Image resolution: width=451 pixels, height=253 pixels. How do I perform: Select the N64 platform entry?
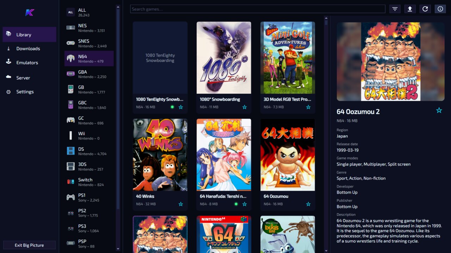click(89, 59)
